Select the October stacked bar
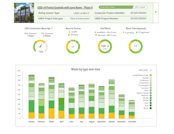Viewport: 174px width, 134px height. [x=112, y=99]
